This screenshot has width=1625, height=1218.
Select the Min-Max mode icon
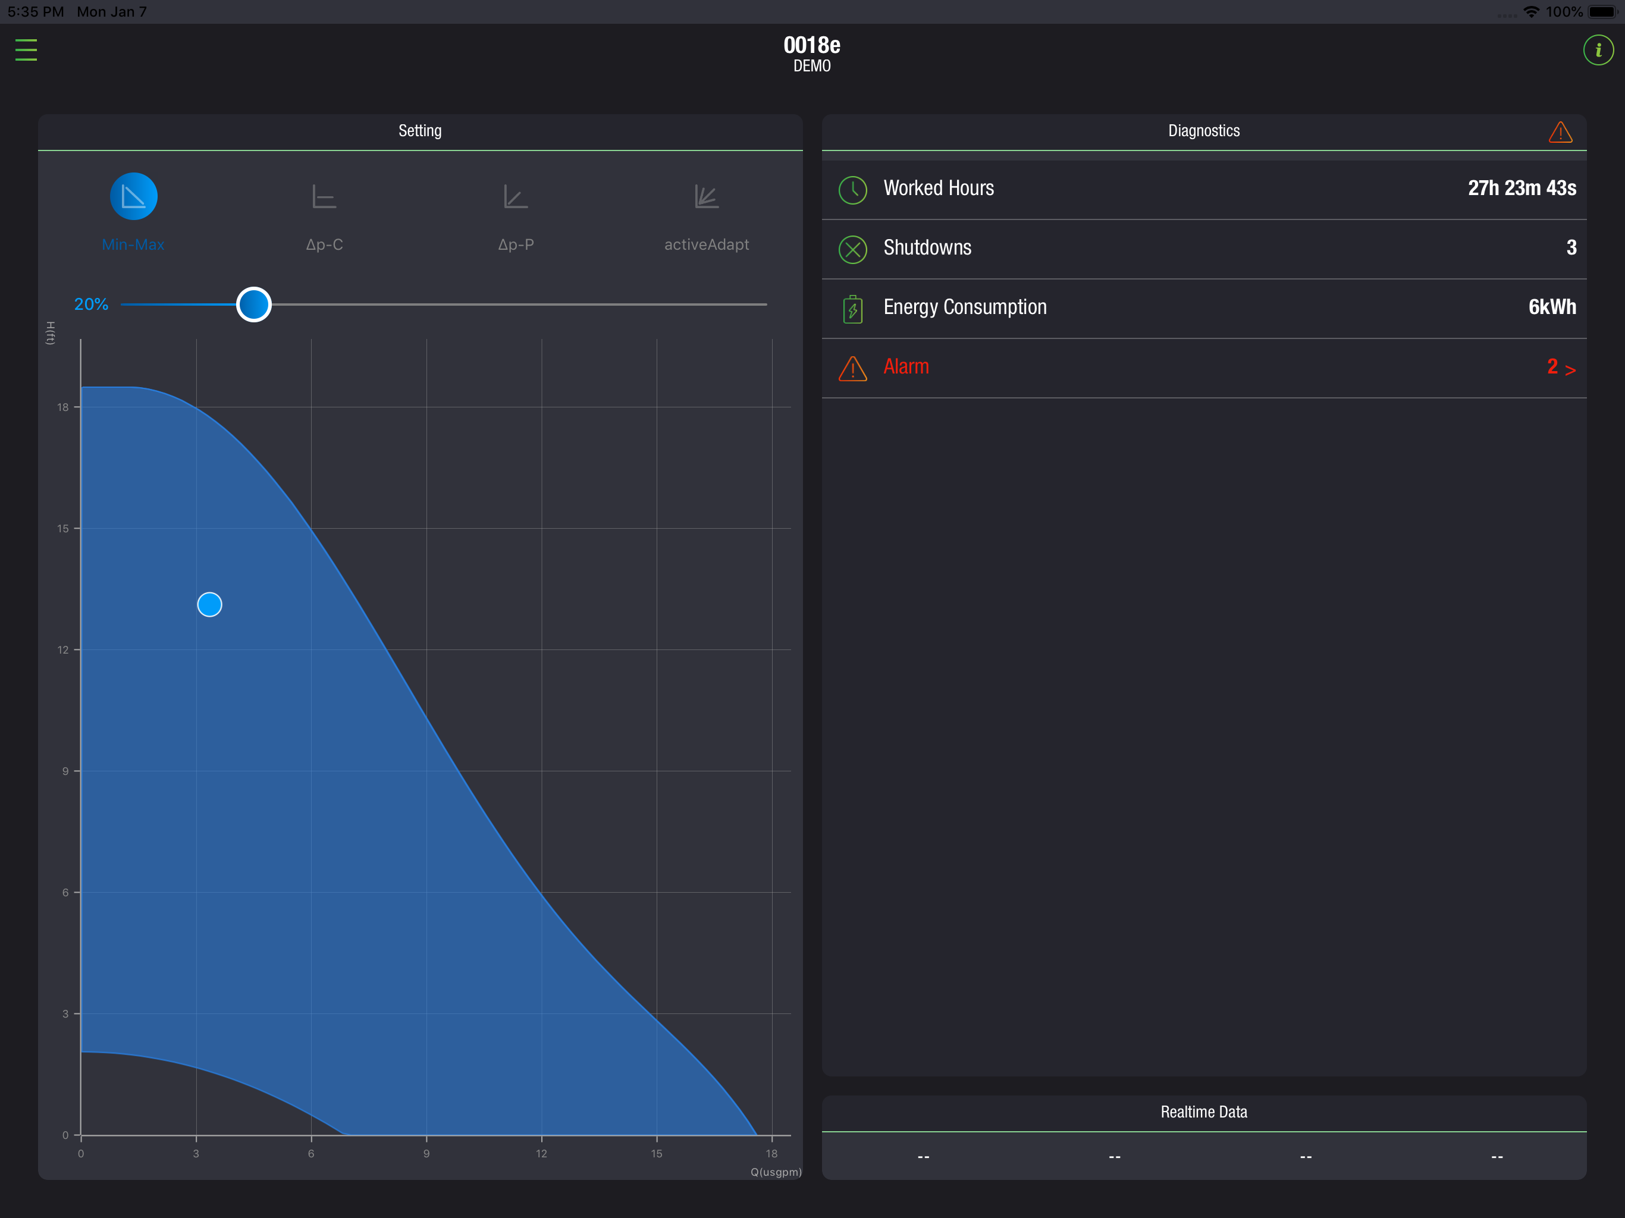pyautogui.click(x=134, y=196)
